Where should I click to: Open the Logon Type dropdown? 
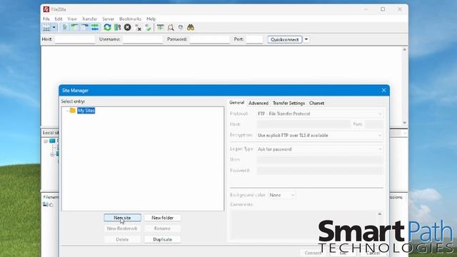click(x=320, y=149)
